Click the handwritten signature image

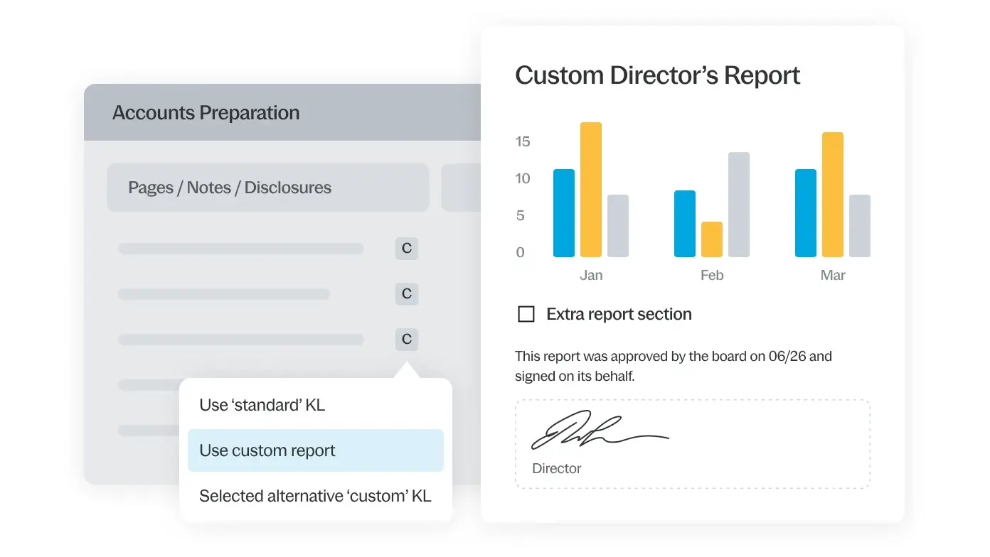pyautogui.click(x=599, y=431)
